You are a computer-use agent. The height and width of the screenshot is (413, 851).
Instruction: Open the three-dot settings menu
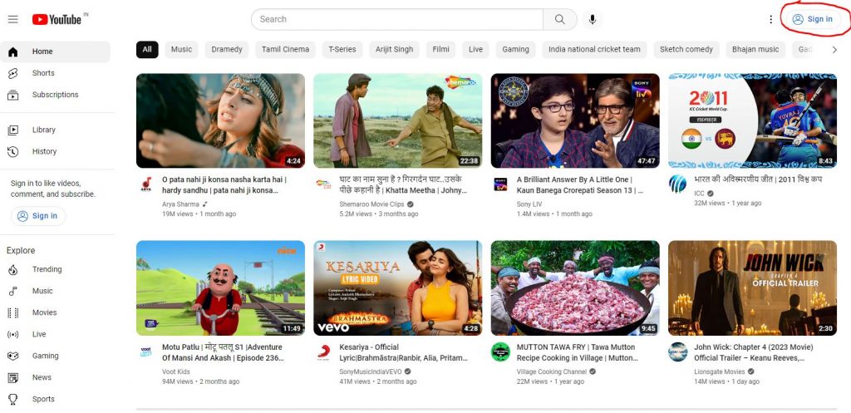click(x=770, y=20)
